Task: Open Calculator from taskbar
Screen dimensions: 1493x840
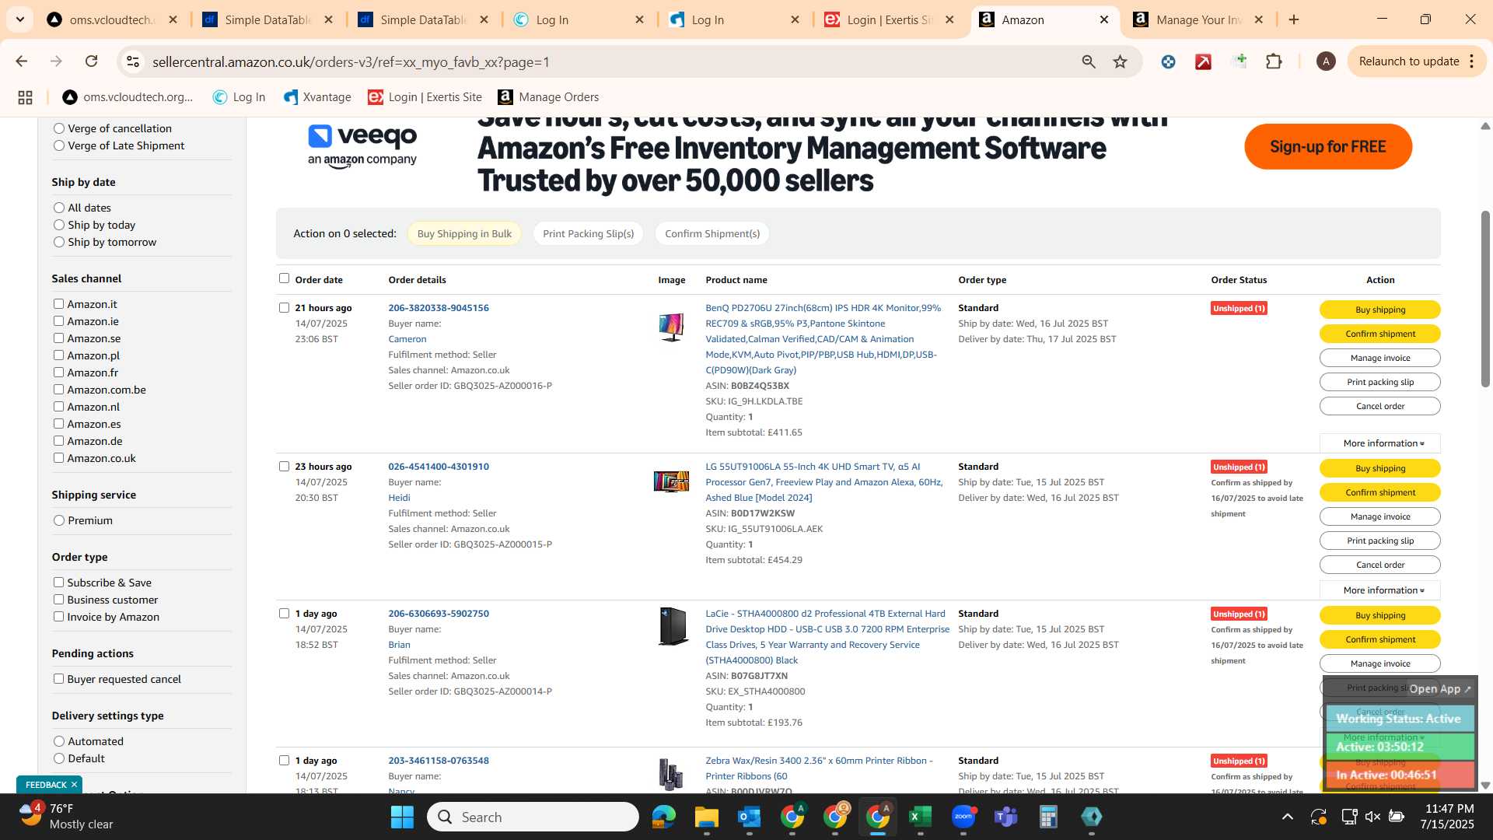Action: (1048, 817)
